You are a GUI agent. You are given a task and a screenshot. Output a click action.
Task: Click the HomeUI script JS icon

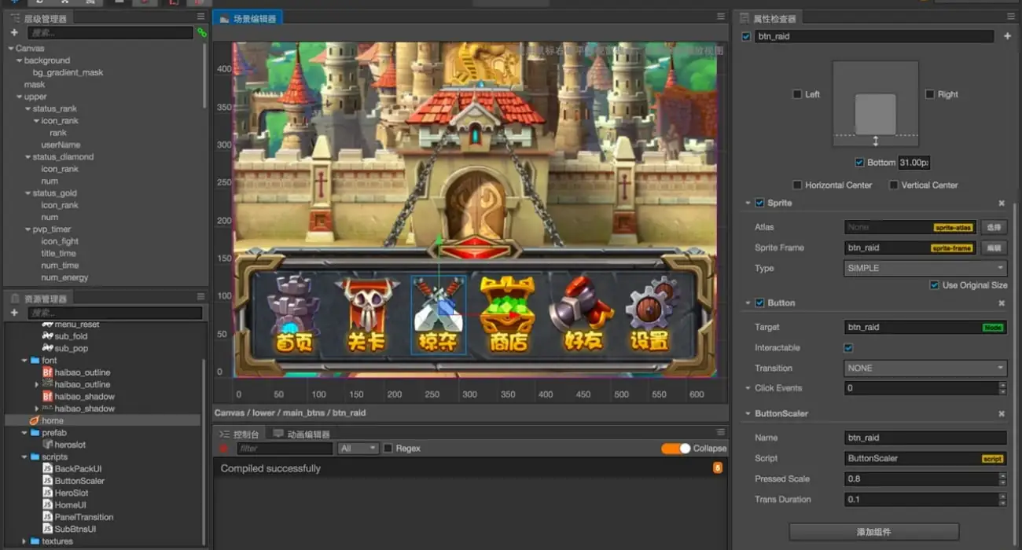coord(47,505)
